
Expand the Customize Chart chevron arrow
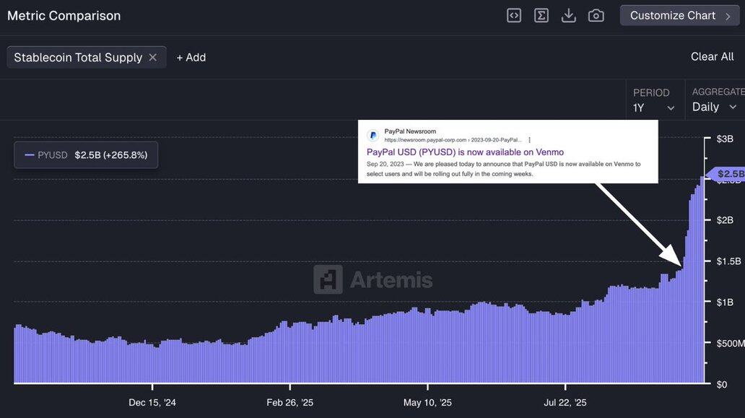[728, 16]
